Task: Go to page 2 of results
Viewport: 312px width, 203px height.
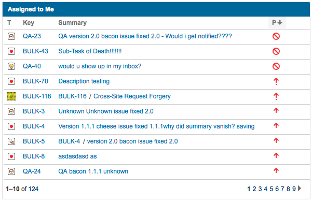Action: [254, 189]
